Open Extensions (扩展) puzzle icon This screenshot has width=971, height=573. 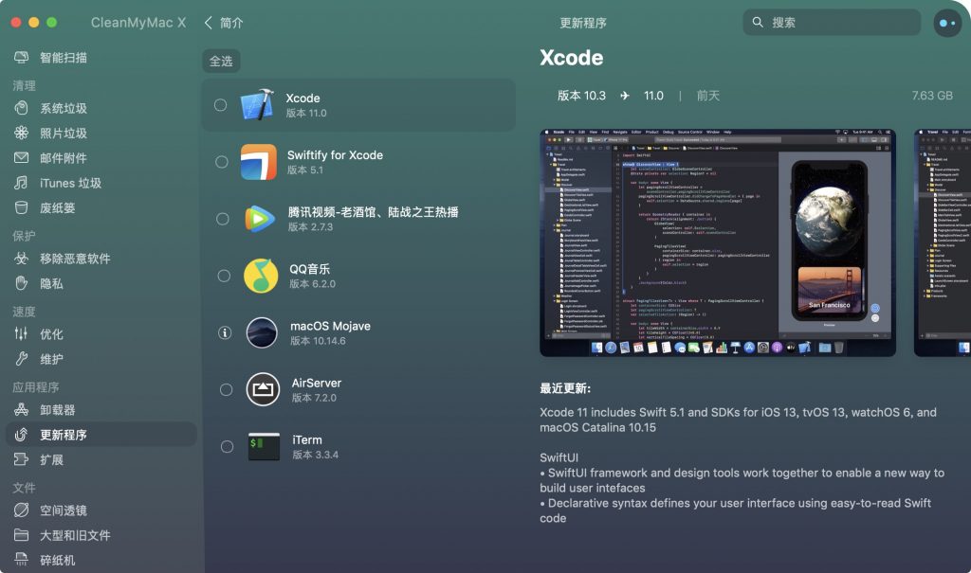coord(21,459)
